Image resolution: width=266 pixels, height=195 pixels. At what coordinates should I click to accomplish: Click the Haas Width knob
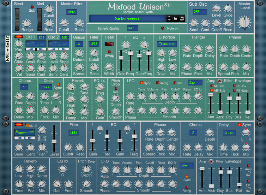tap(109, 67)
